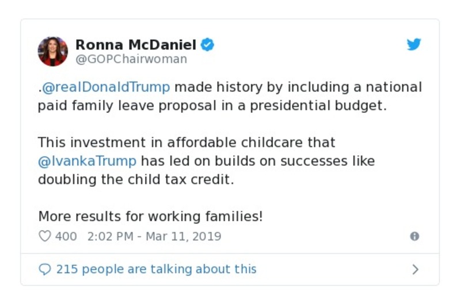The height and width of the screenshot is (306, 460).
Task: Click "doubling the child tax credit" text
Action: click(x=136, y=179)
